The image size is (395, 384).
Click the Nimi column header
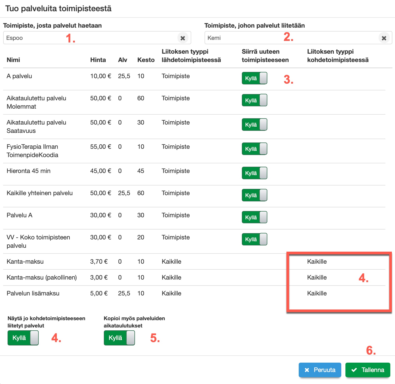point(13,60)
